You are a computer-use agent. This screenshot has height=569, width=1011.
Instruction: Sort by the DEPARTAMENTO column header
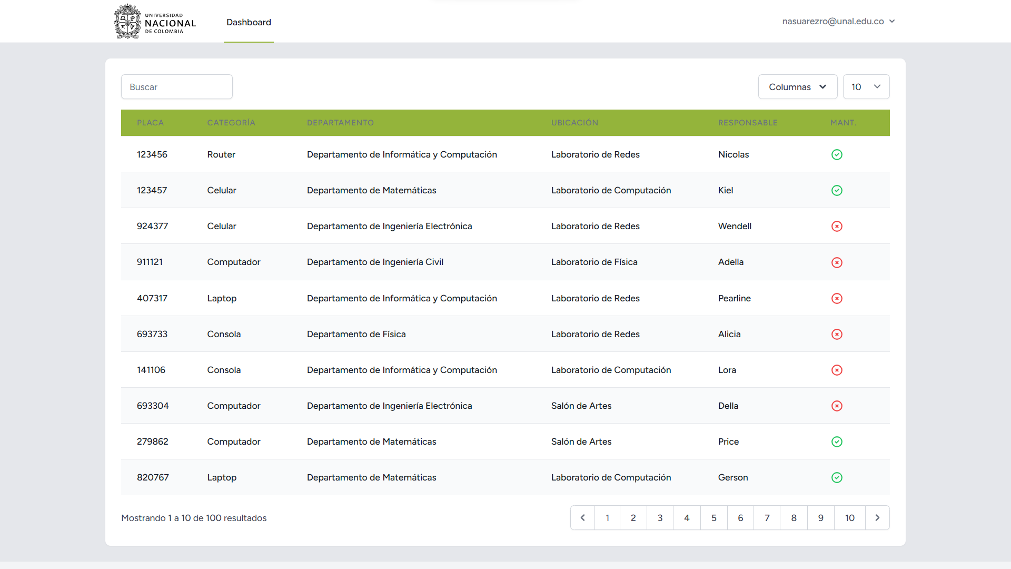click(x=340, y=123)
